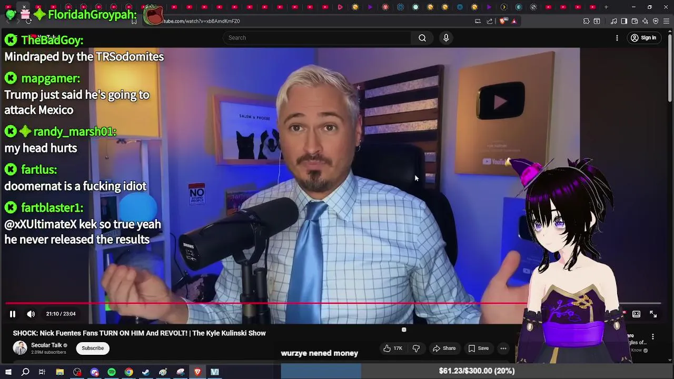This screenshot has height=379, width=674.
Task: Toggle the browser sidebar panel
Action: click(x=624, y=21)
